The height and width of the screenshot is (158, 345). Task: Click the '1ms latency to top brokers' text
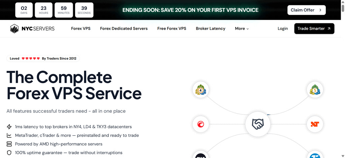tap(73, 127)
